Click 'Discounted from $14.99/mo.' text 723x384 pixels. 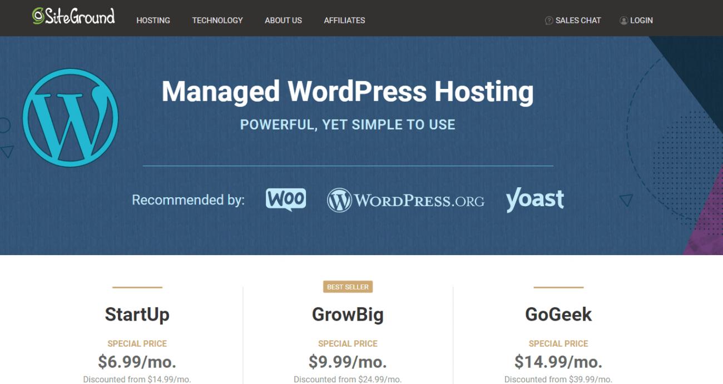[137, 380]
